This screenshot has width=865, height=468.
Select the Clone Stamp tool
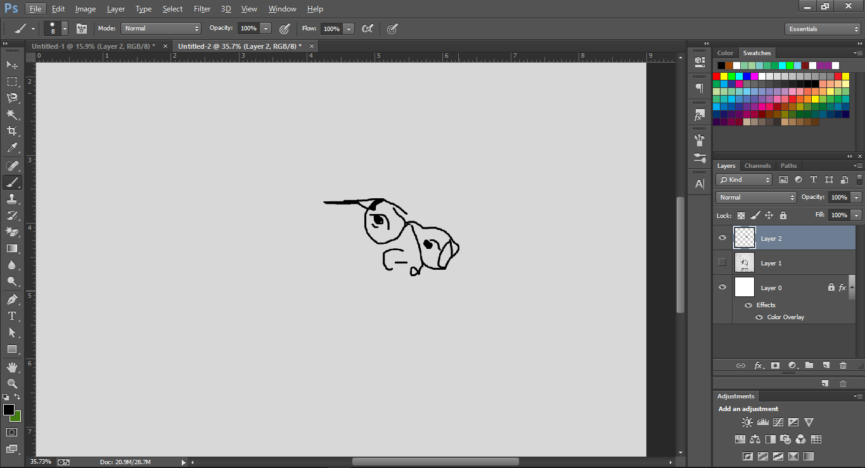pyautogui.click(x=12, y=199)
